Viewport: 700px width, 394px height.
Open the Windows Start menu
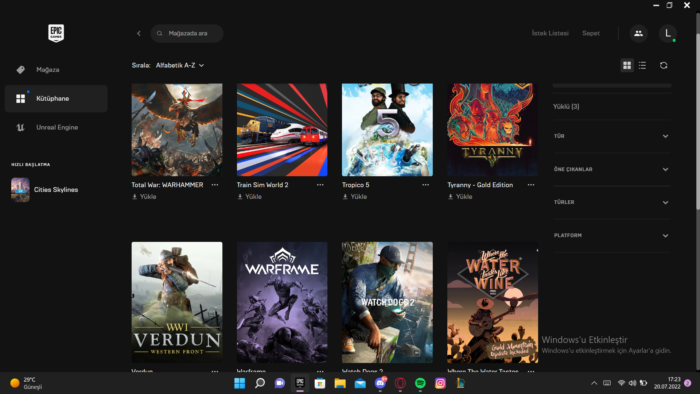coord(240,383)
